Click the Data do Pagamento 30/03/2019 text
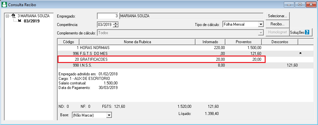 click(x=88, y=88)
